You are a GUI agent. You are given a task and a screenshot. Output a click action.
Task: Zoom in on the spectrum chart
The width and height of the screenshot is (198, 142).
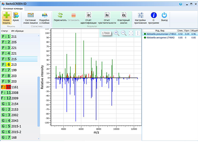point(117,33)
